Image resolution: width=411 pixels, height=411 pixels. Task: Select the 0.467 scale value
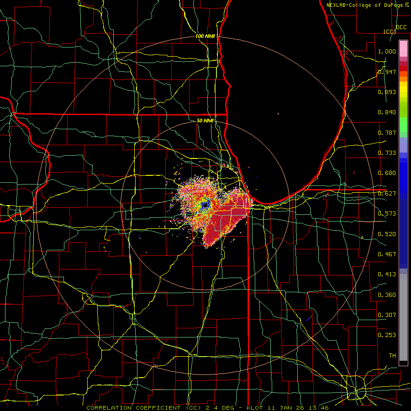[387, 254]
